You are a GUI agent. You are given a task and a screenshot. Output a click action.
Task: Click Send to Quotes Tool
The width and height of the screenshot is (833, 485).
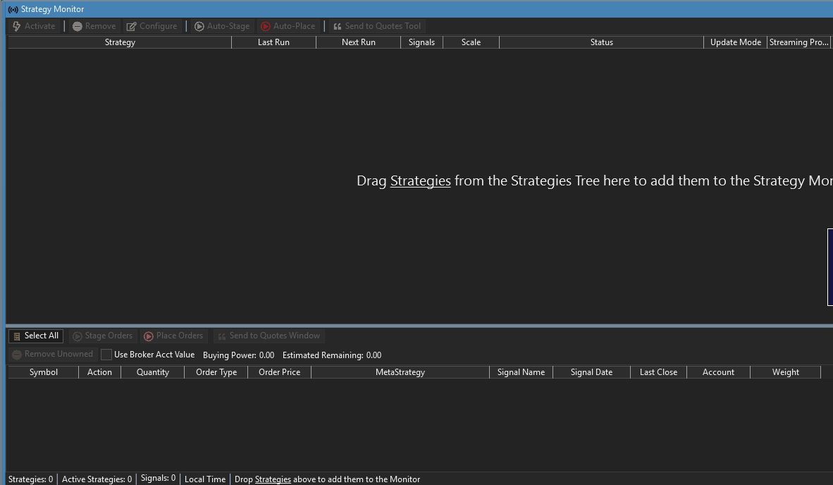376,26
